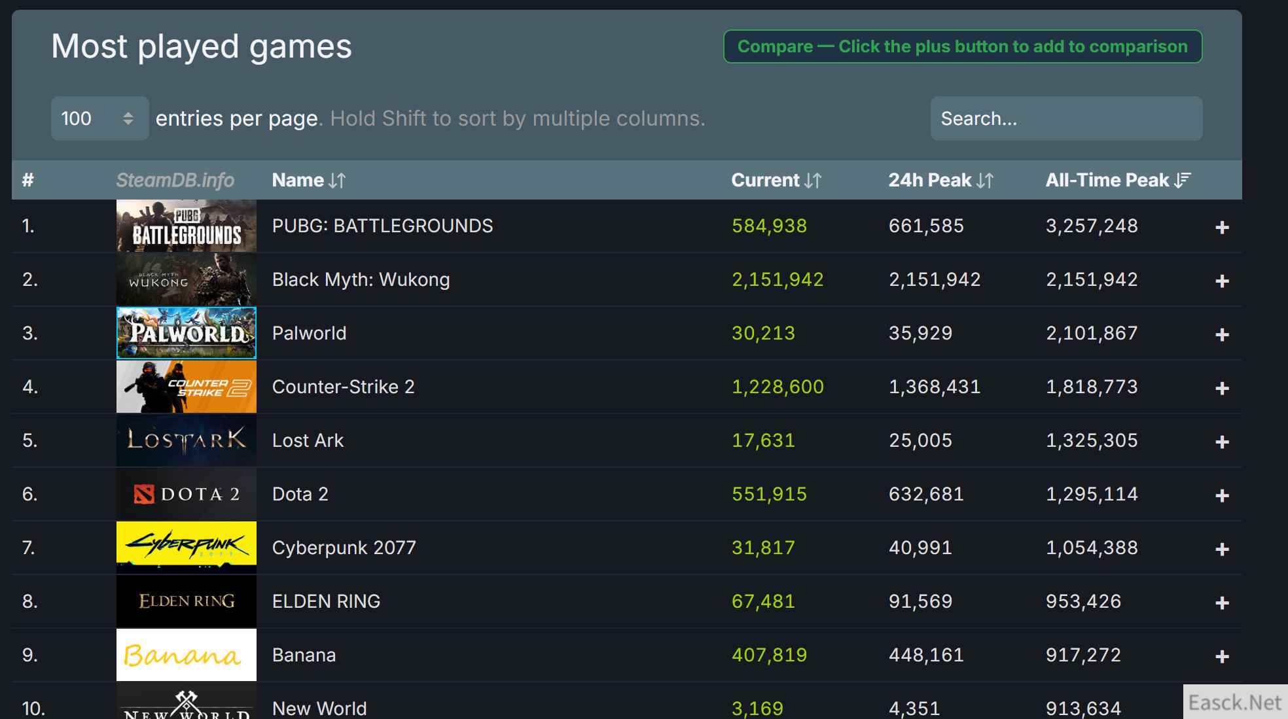Select all-time peak 3,257,248

(1092, 226)
